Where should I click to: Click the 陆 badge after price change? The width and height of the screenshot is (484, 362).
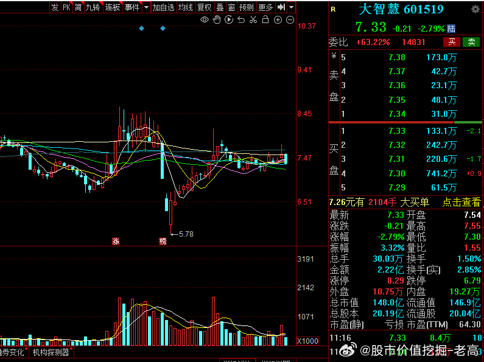point(451,29)
